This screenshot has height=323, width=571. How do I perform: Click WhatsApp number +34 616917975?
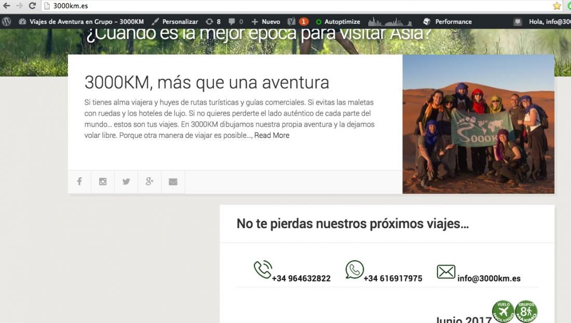393,278
